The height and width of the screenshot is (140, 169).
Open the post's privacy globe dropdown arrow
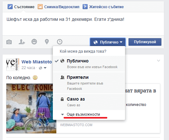[45, 68]
